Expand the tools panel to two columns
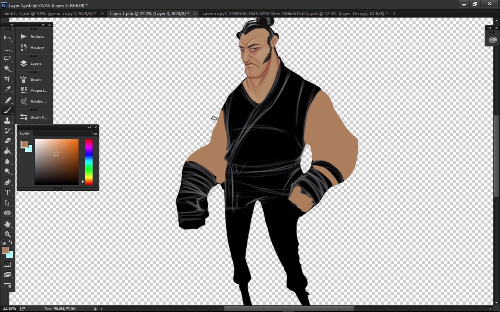500x312 pixels. pyautogui.click(x=12, y=25)
